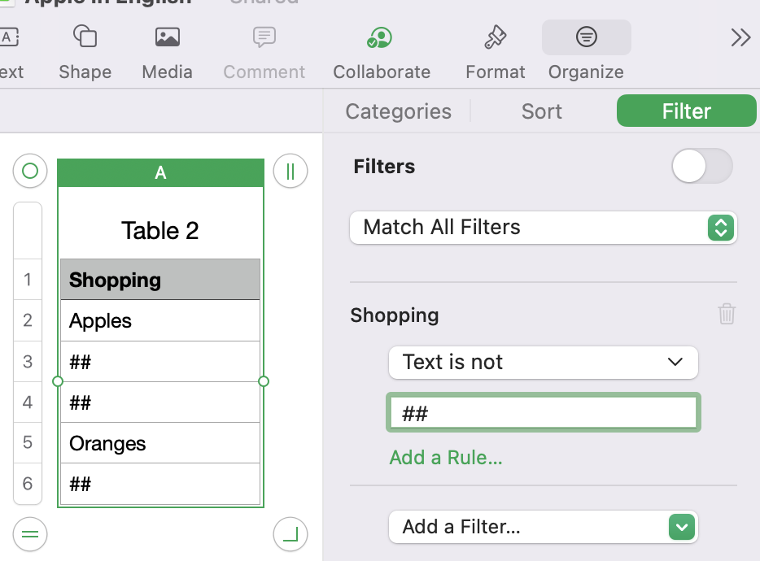This screenshot has height=561, width=760.
Task: Click the Add a Rule link
Action: tap(446, 458)
